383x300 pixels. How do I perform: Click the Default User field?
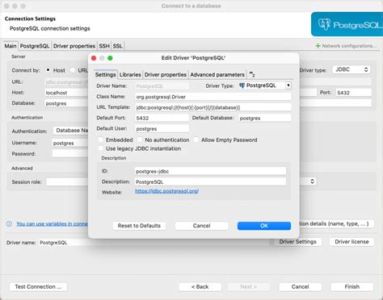tap(162, 128)
